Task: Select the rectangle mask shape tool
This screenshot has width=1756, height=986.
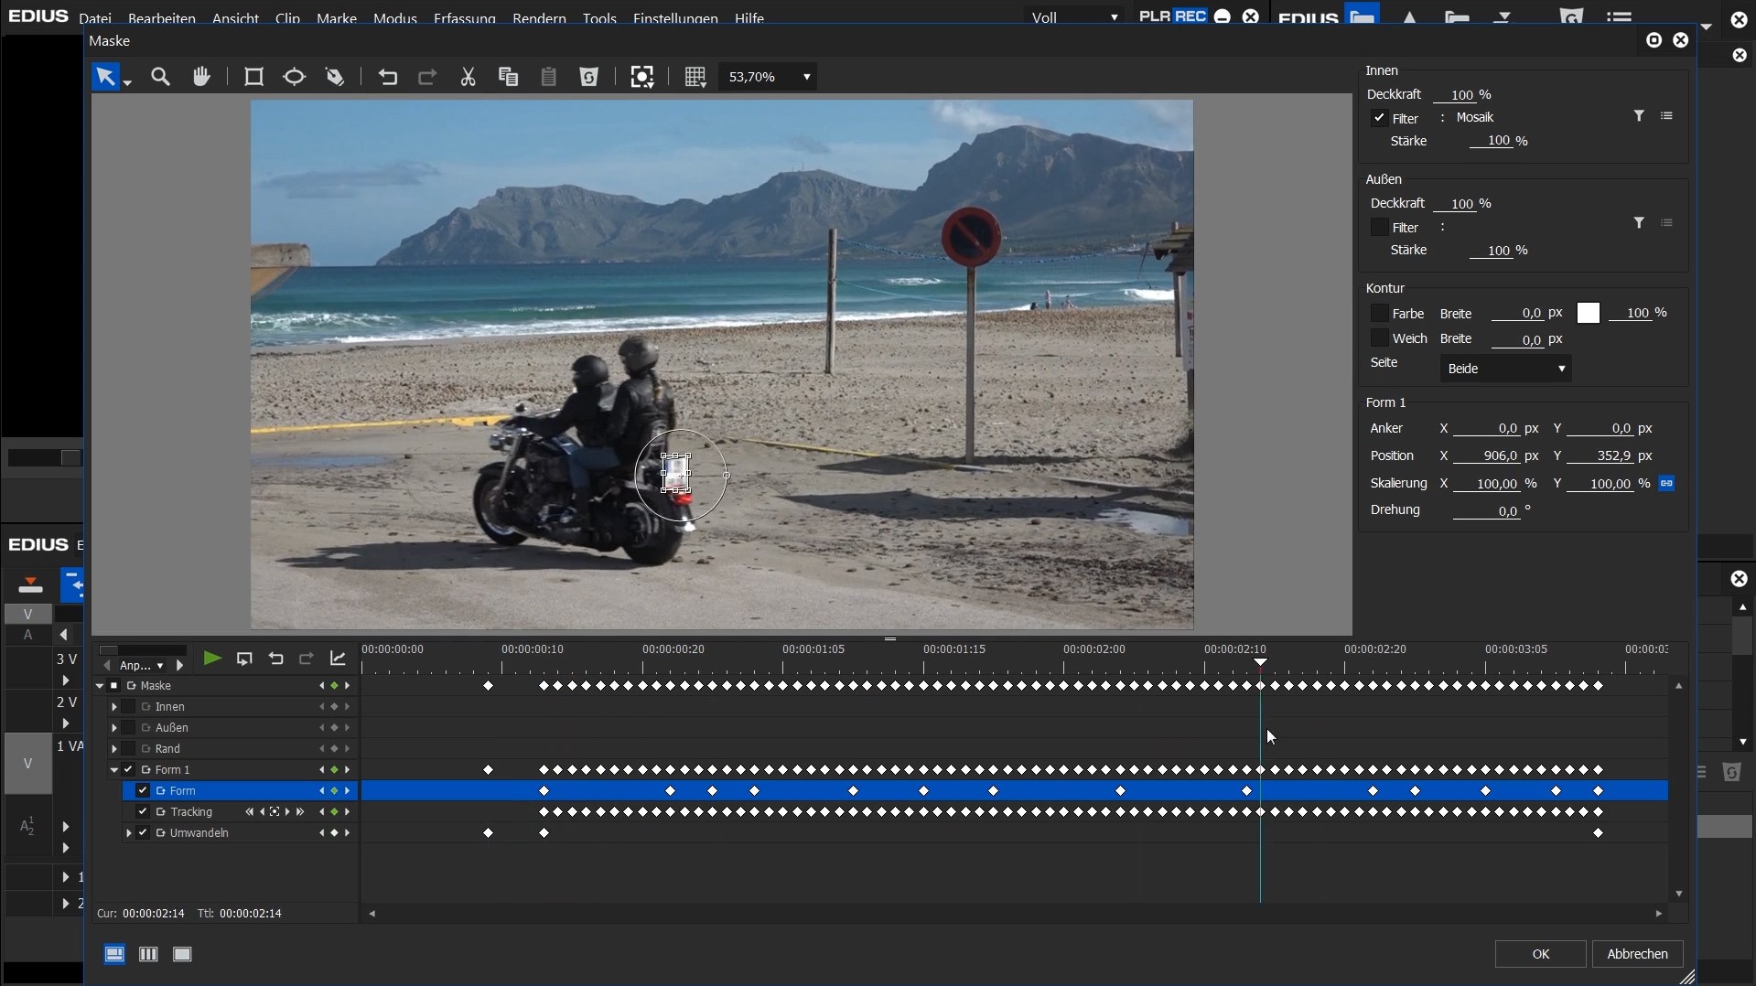Action: (253, 77)
